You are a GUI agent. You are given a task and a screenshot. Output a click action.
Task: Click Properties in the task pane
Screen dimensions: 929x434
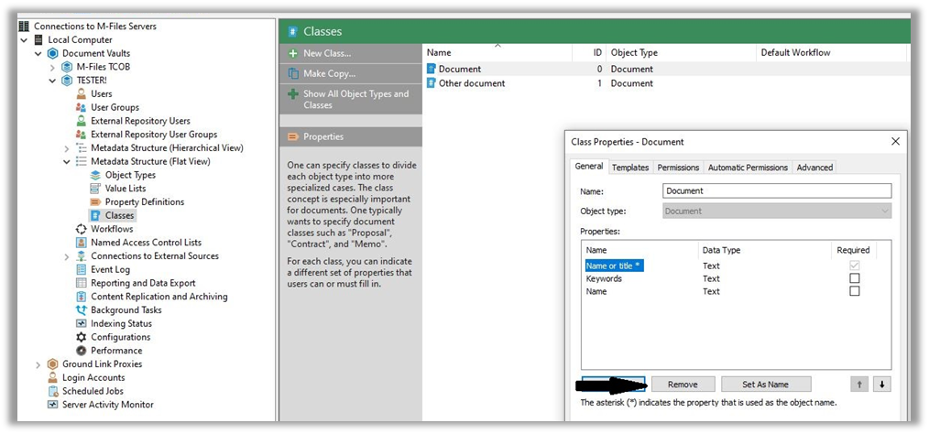(x=351, y=136)
